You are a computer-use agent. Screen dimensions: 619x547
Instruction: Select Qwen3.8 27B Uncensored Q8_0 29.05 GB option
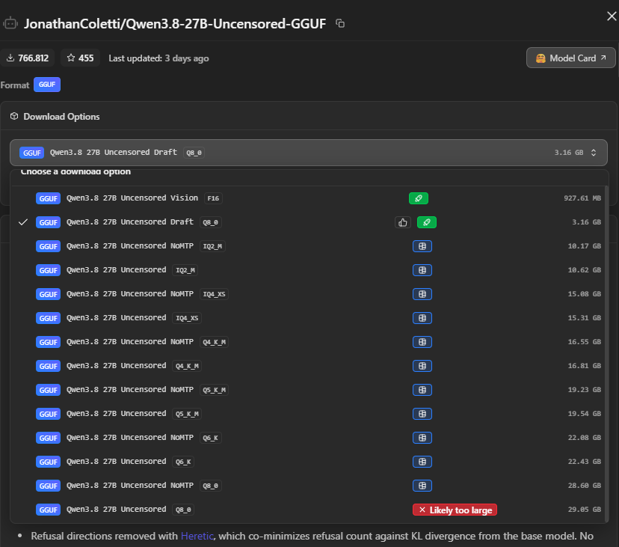pyautogui.click(x=310, y=510)
